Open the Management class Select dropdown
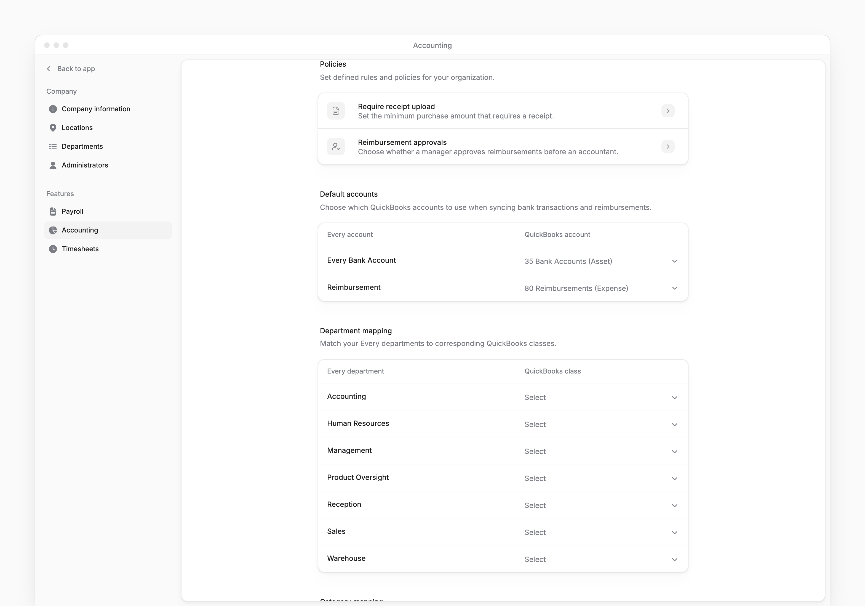This screenshot has width=865, height=606. pyautogui.click(x=601, y=451)
